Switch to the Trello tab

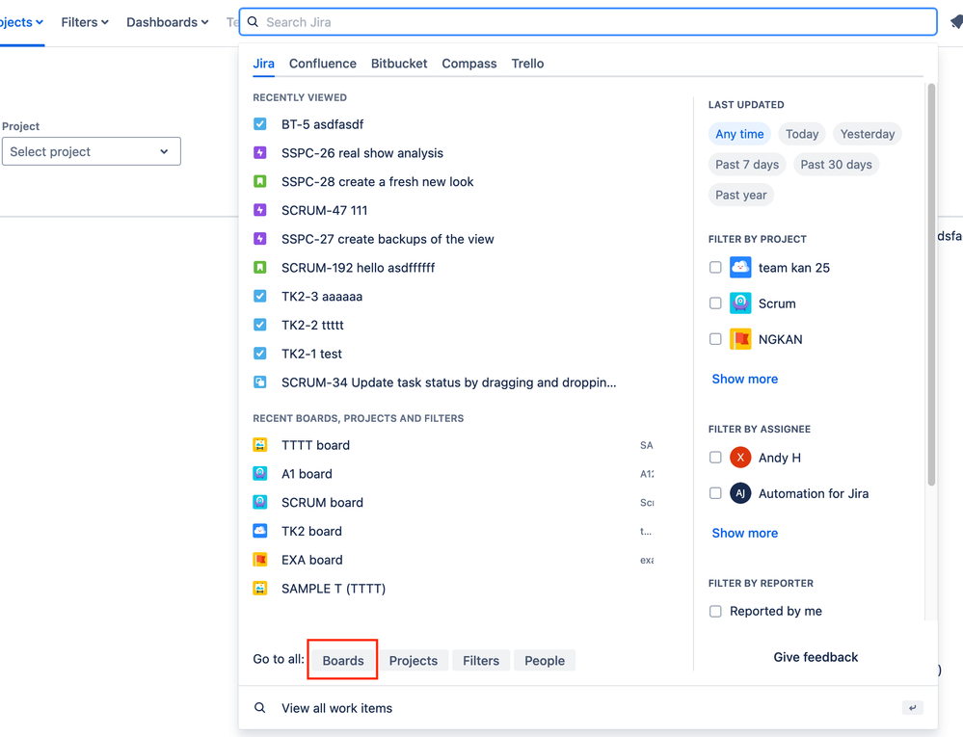coord(527,64)
